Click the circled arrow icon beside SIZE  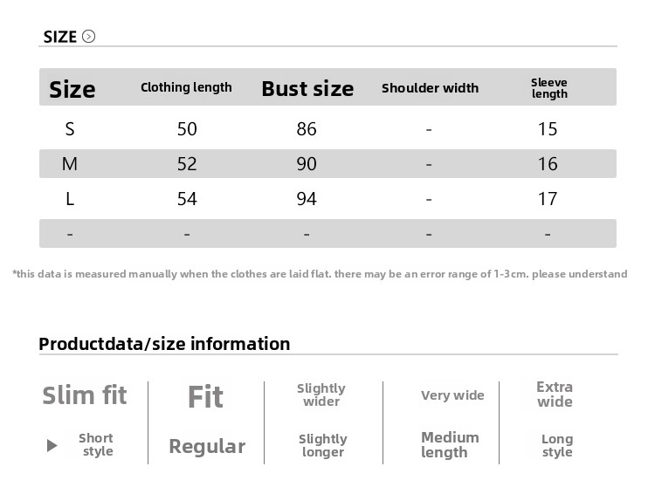(88, 37)
